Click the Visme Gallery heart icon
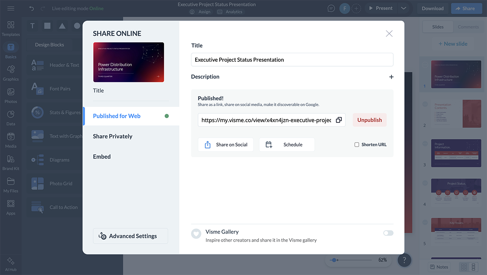 tap(196, 234)
